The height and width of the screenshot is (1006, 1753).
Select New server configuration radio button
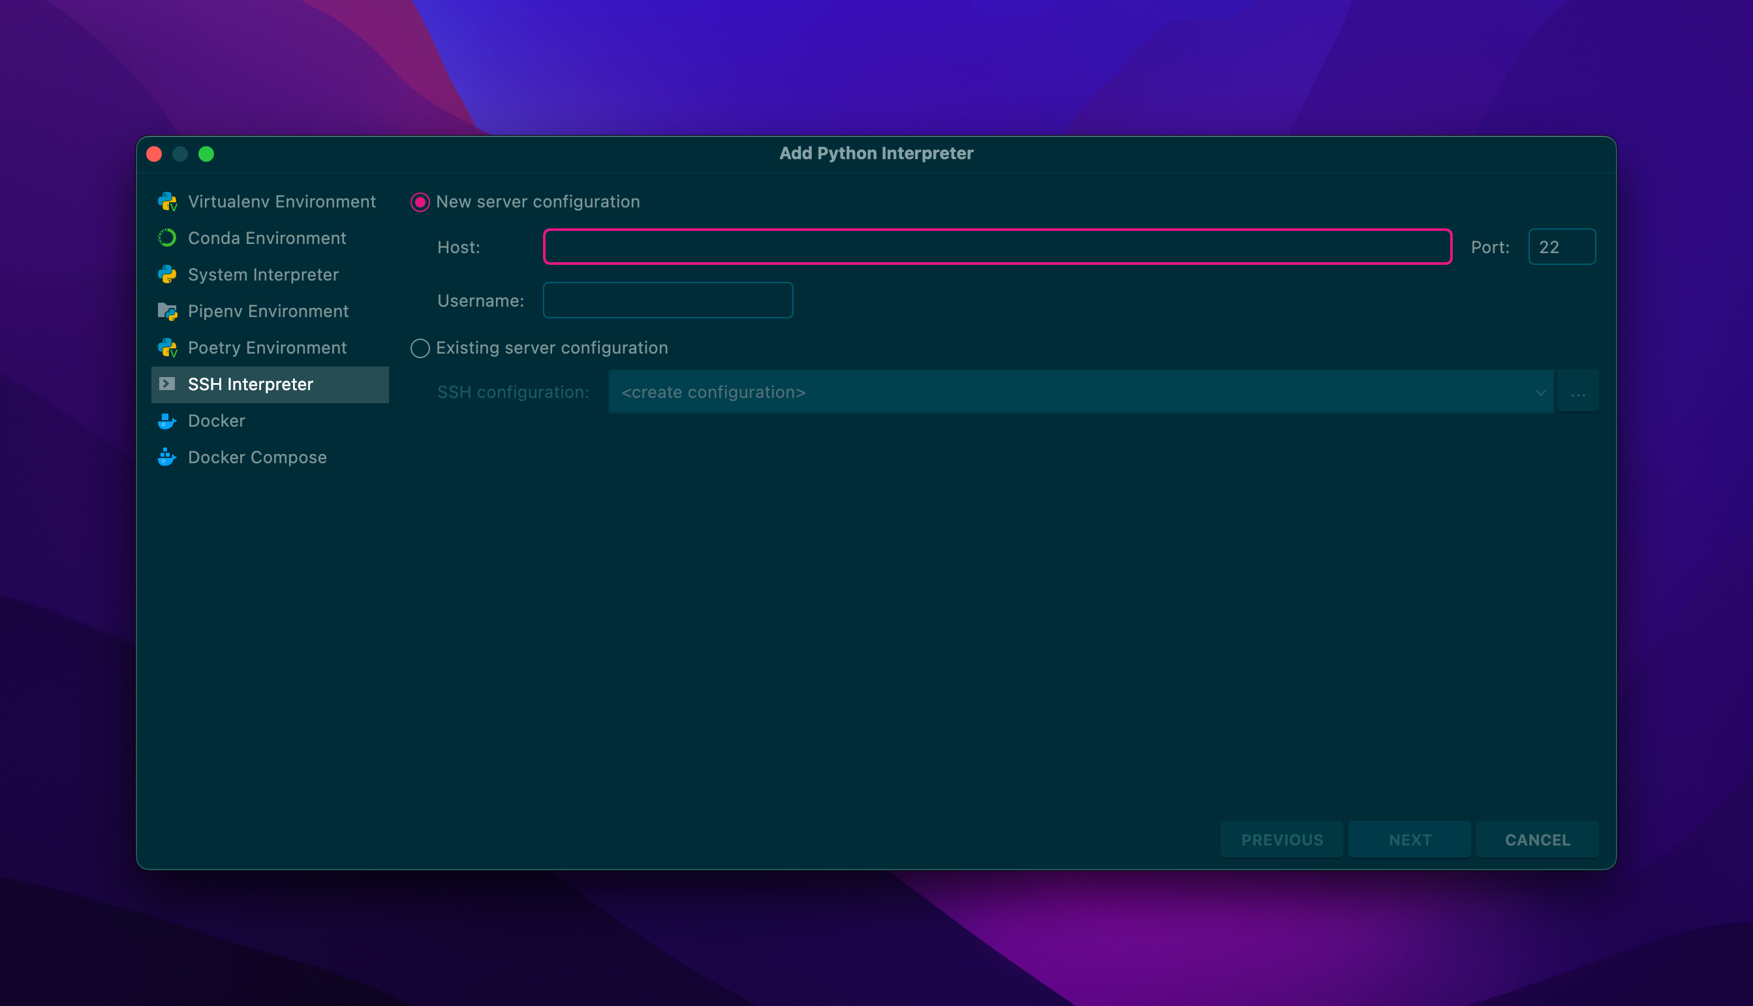tap(420, 202)
